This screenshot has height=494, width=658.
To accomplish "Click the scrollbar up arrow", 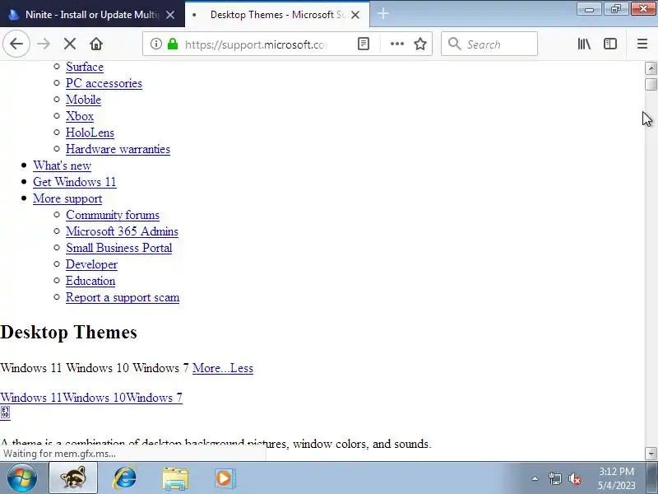I will tap(651, 68).
